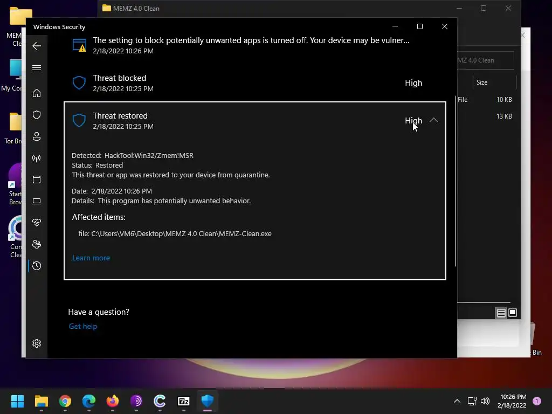Open the Home section in sidebar
Viewport: 552px width, 414px height.
[x=37, y=93]
